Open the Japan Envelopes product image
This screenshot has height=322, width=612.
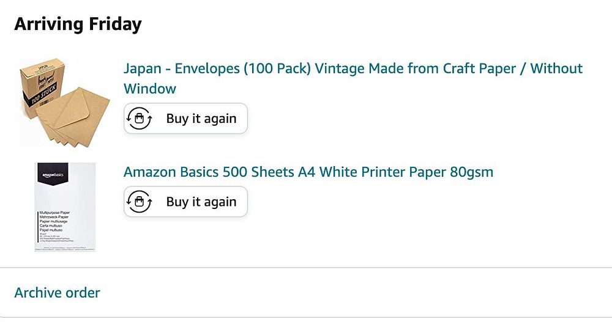[x=65, y=101]
